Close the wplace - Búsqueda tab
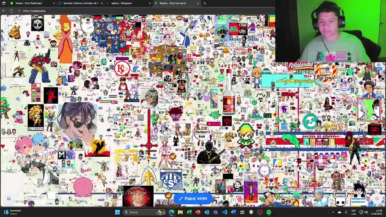The width and height of the screenshot is (386, 217). click(x=150, y=3)
